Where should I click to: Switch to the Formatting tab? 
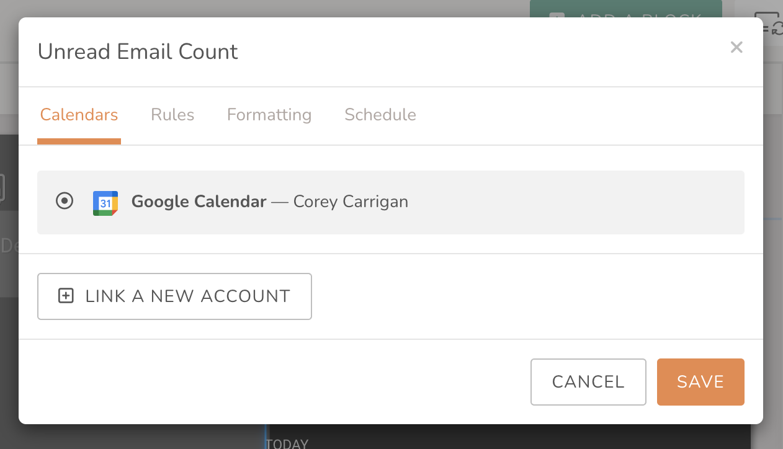click(x=269, y=115)
